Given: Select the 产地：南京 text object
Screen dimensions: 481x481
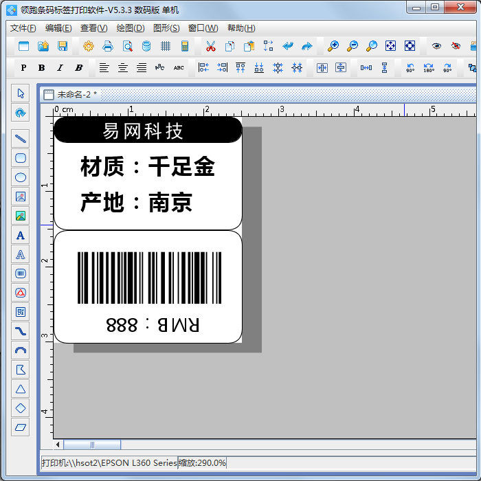Looking at the screenshot, I should pos(136,202).
